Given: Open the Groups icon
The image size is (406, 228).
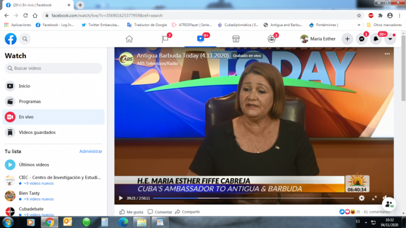Looking at the screenshot, I should [x=271, y=39].
